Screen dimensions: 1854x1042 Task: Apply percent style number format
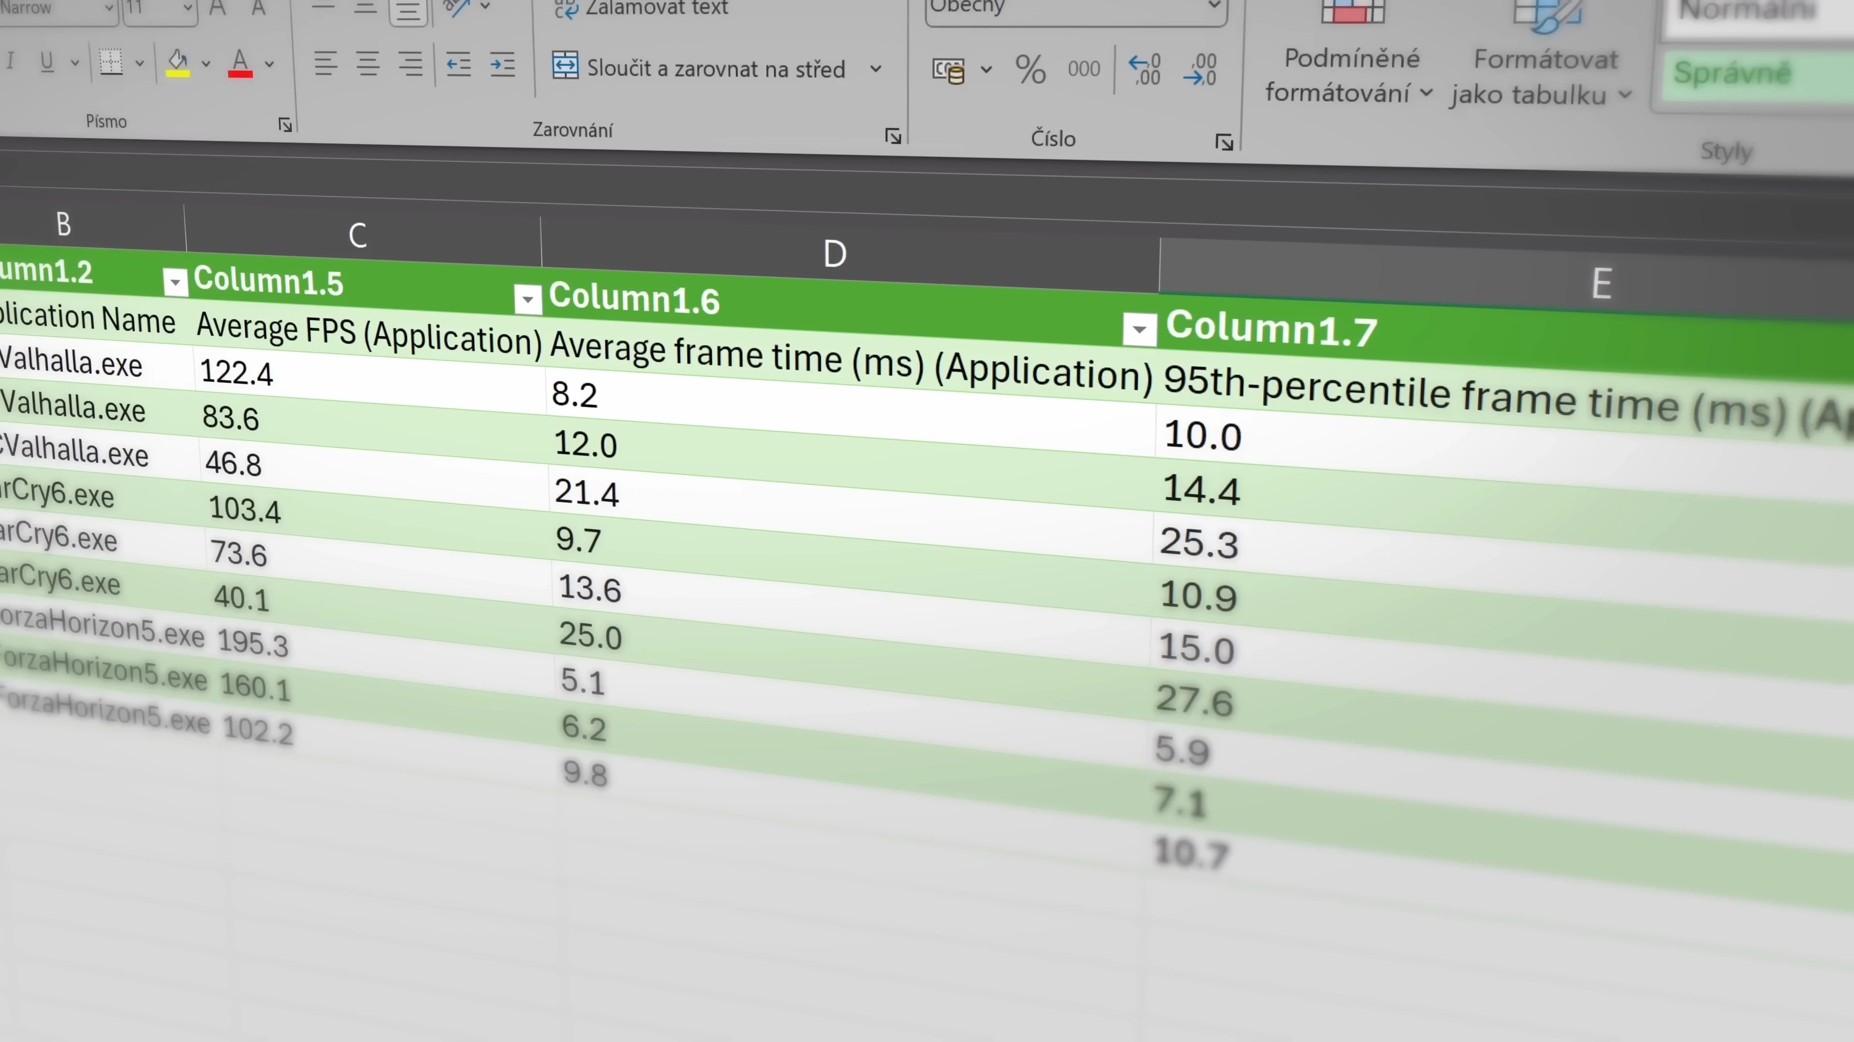[1030, 70]
